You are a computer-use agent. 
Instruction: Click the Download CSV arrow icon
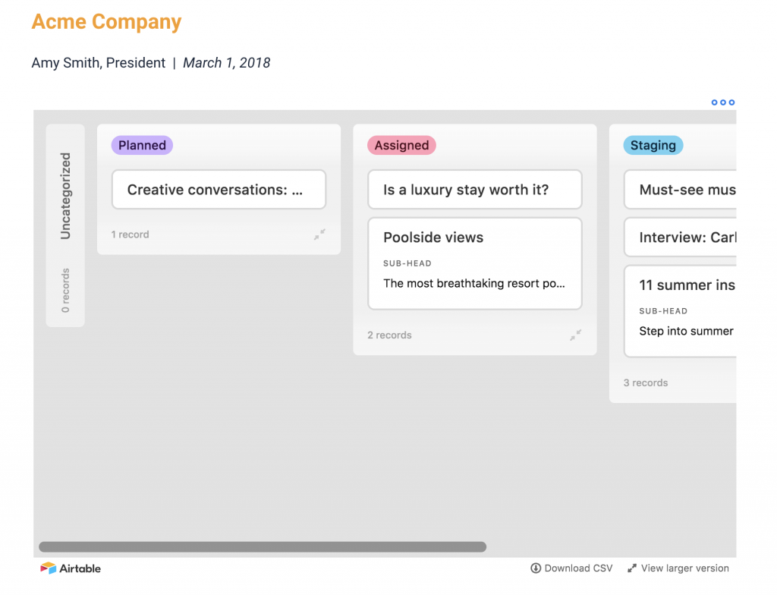[x=535, y=568]
